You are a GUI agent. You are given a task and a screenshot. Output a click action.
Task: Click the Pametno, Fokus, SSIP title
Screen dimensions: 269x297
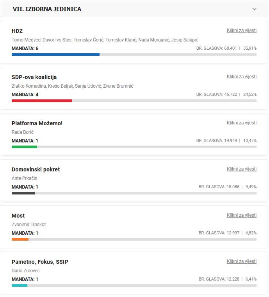[40, 262]
